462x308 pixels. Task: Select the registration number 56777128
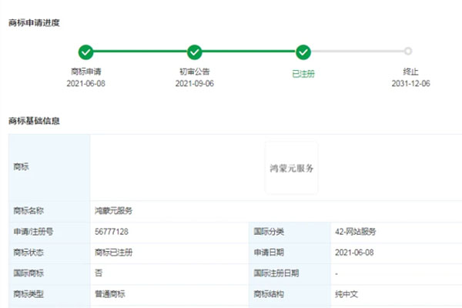(x=112, y=231)
